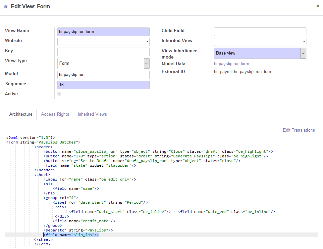This screenshot has height=249, width=323.
Task: Click the form string Payslips Batches line
Action: [43, 142]
